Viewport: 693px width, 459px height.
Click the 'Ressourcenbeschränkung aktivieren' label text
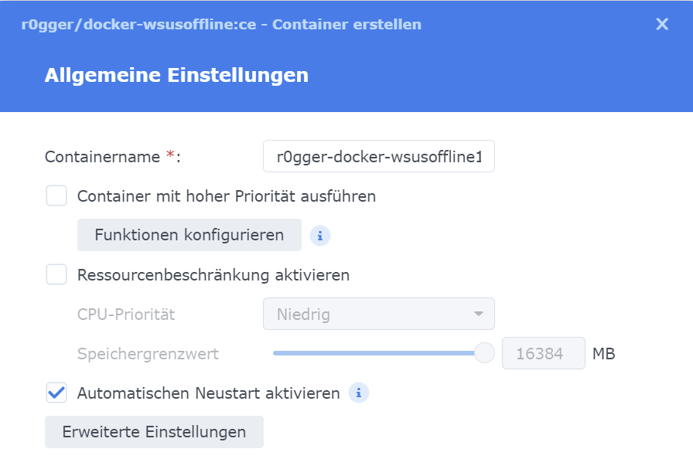213,275
